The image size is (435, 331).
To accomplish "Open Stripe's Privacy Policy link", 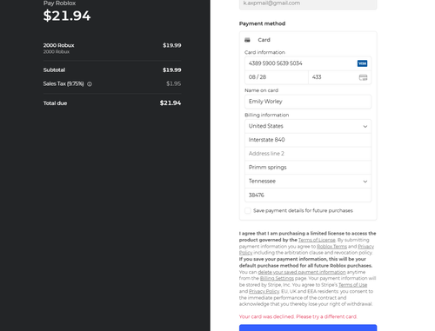I will tap(264, 291).
